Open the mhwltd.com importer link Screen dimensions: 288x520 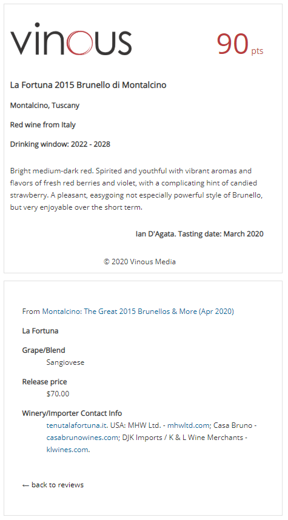click(x=189, y=425)
